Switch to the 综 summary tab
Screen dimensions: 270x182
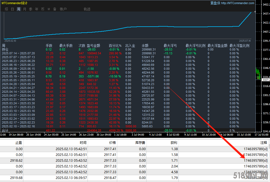pos(6,9)
